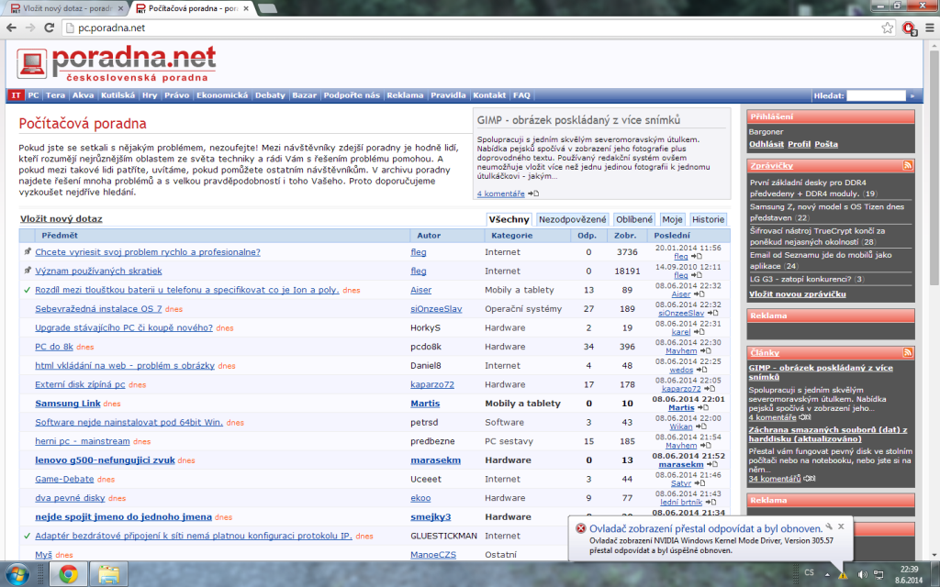940x587 pixels.
Task: Open the Hry menu item
Action: [x=150, y=95]
